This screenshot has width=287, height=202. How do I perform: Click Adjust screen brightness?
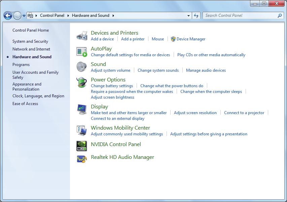coord(112,97)
